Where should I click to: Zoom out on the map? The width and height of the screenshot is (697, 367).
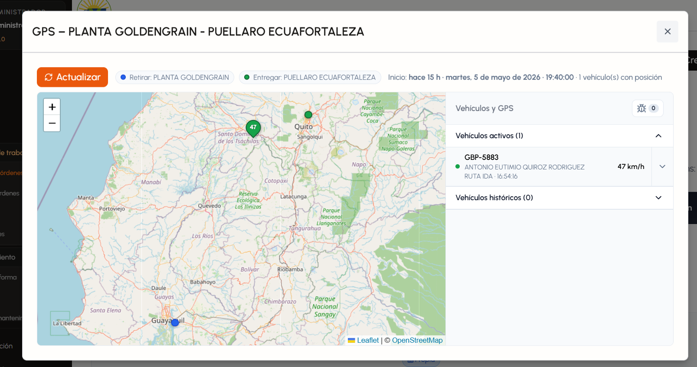[x=52, y=123]
